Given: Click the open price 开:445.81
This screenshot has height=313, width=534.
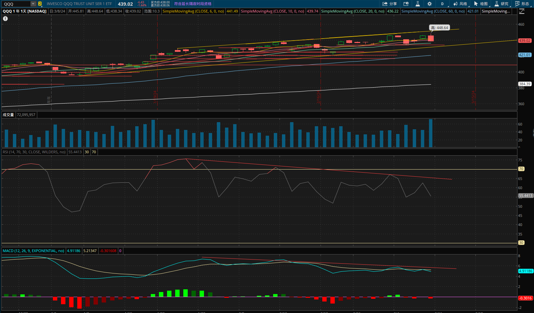Looking at the screenshot, I should click(x=76, y=11).
